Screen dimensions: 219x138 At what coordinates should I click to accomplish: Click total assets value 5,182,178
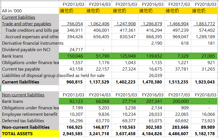tap(204, 134)
